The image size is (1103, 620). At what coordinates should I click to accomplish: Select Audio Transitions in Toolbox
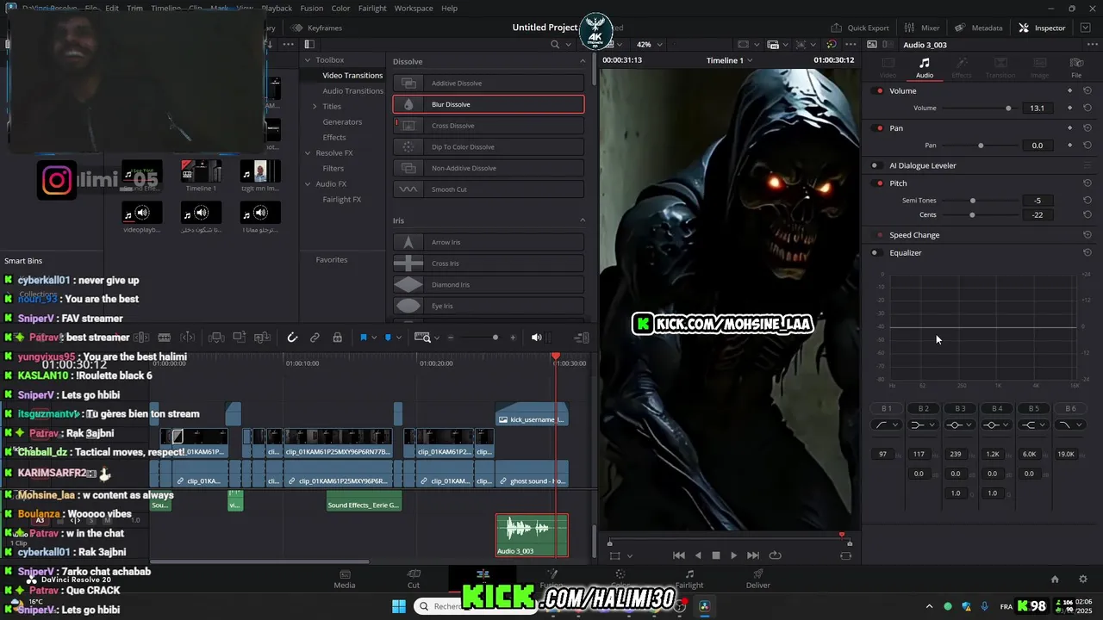[x=352, y=90]
